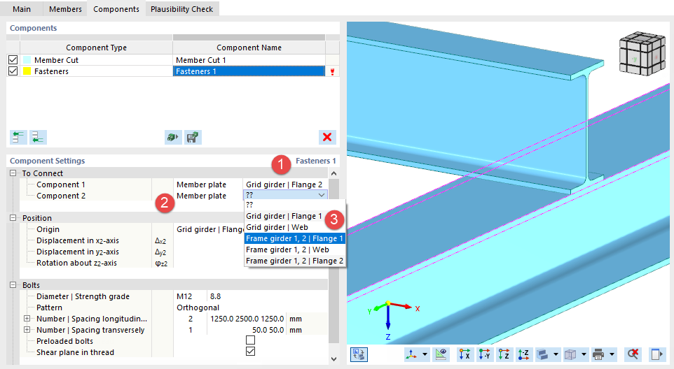Screen dimensions: 674x369
Task: Open component library icon with arrow
Action: pyautogui.click(x=173, y=137)
